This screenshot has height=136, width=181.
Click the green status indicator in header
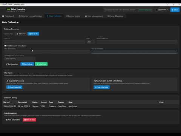[145, 10]
